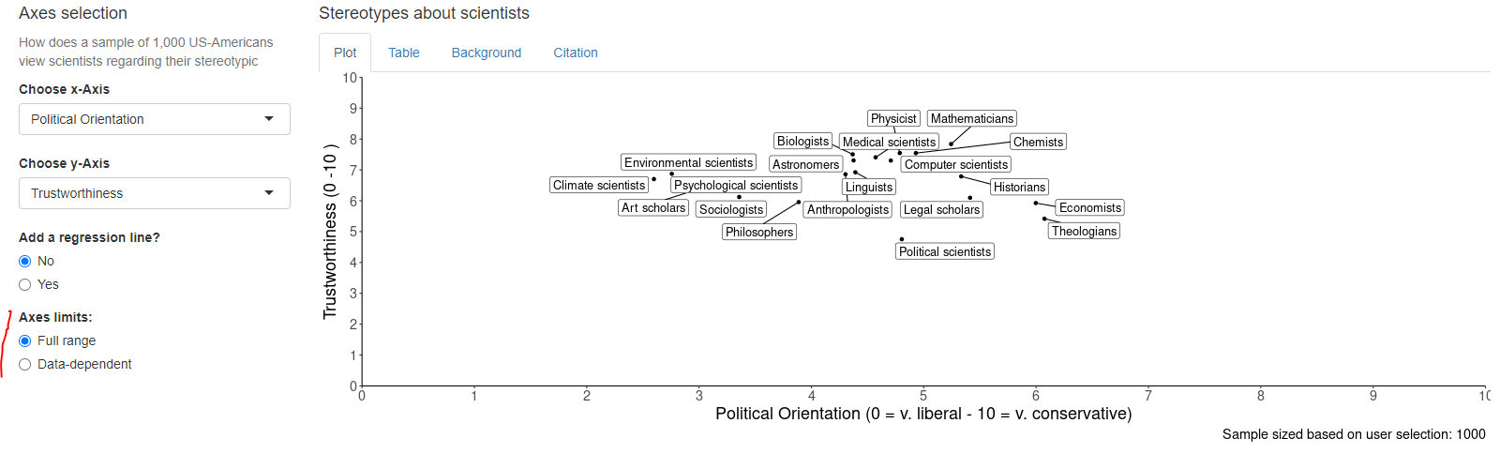Select Yes to add regression line

25,284
